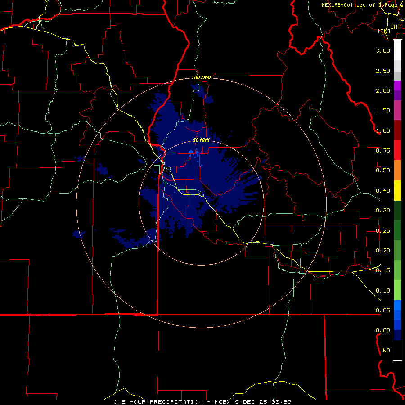405x405 pixels.
Task: Click the 0.15 legend value
Action: [x=383, y=270]
